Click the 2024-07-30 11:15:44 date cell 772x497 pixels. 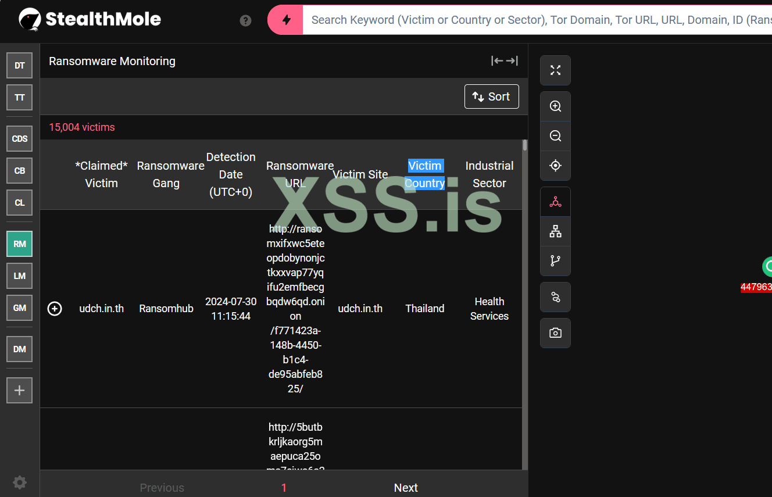coord(231,309)
